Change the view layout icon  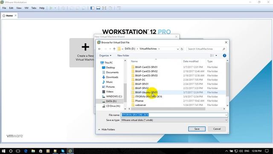point(212,56)
